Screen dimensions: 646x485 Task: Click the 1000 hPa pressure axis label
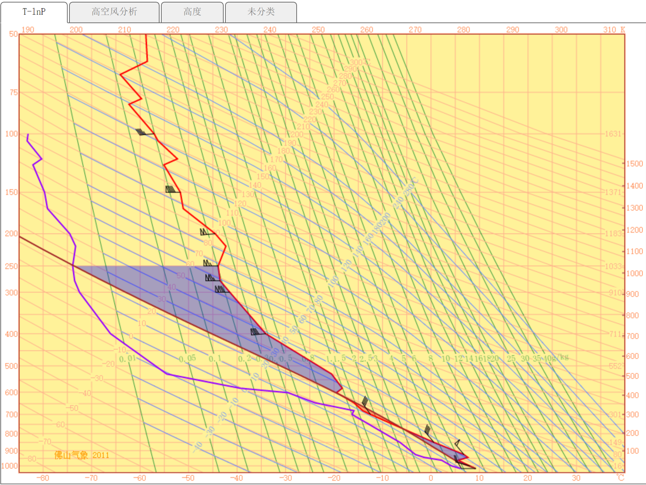[x=10, y=466]
